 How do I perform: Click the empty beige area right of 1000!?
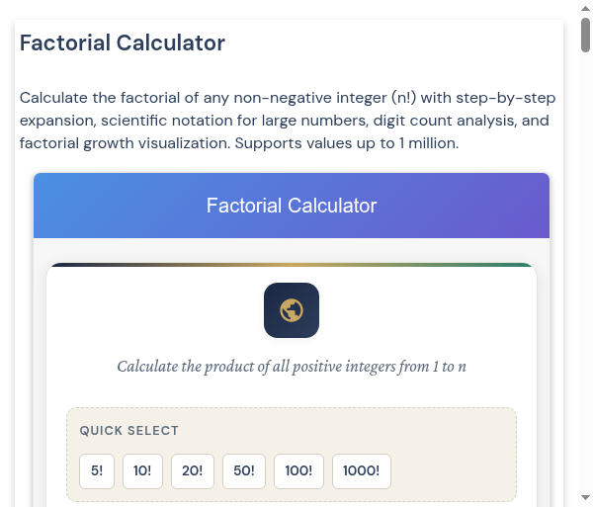tap(455, 471)
